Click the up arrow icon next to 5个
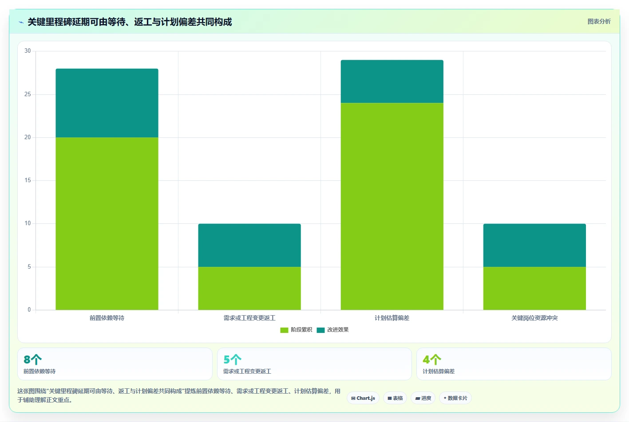Viewport: 629px width, 422px height. [x=236, y=359]
